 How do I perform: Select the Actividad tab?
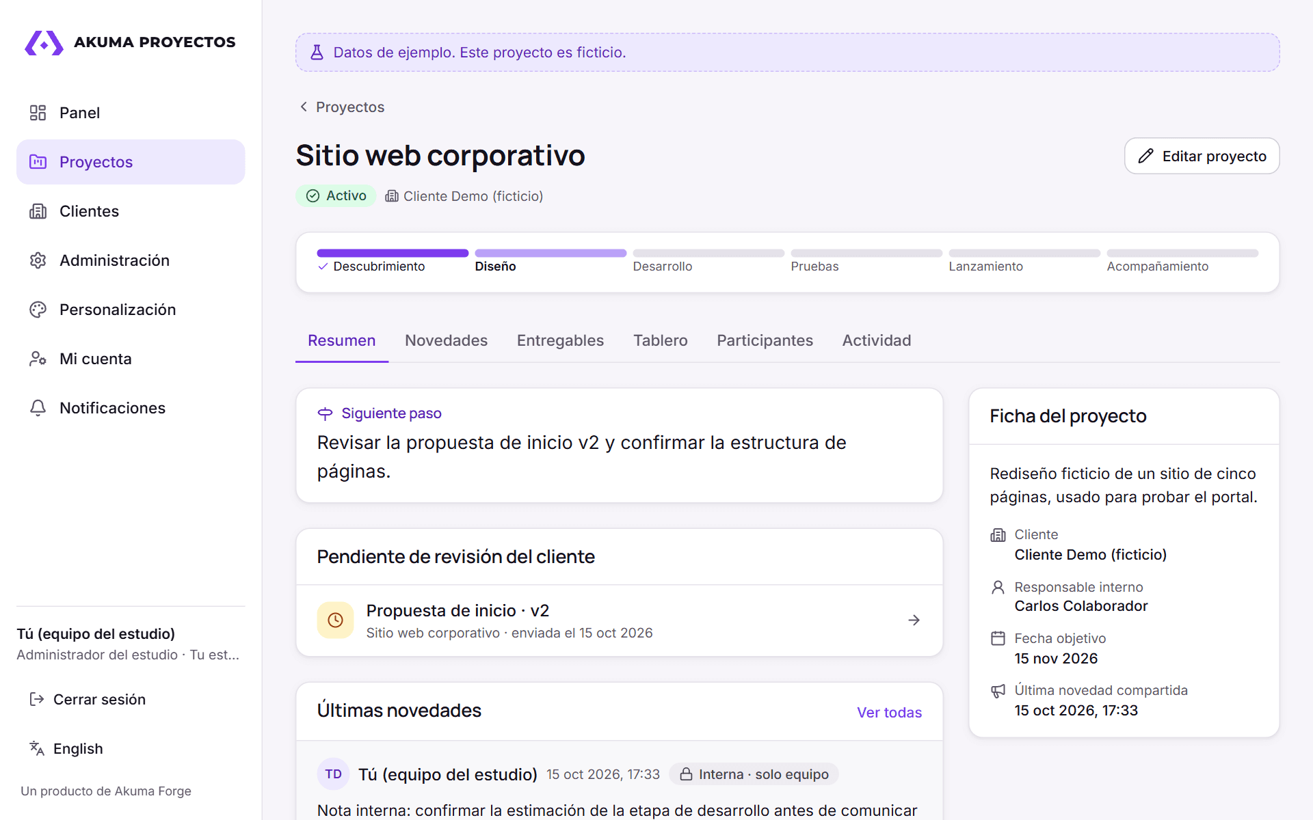pos(876,340)
